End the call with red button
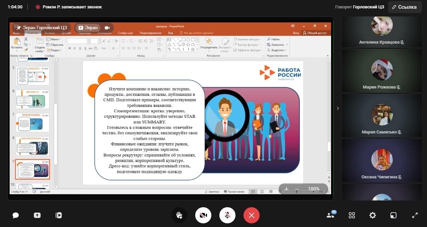Image resolution: width=427 pixels, height=227 pixels. pyautogui.click(x=252, y=215)
